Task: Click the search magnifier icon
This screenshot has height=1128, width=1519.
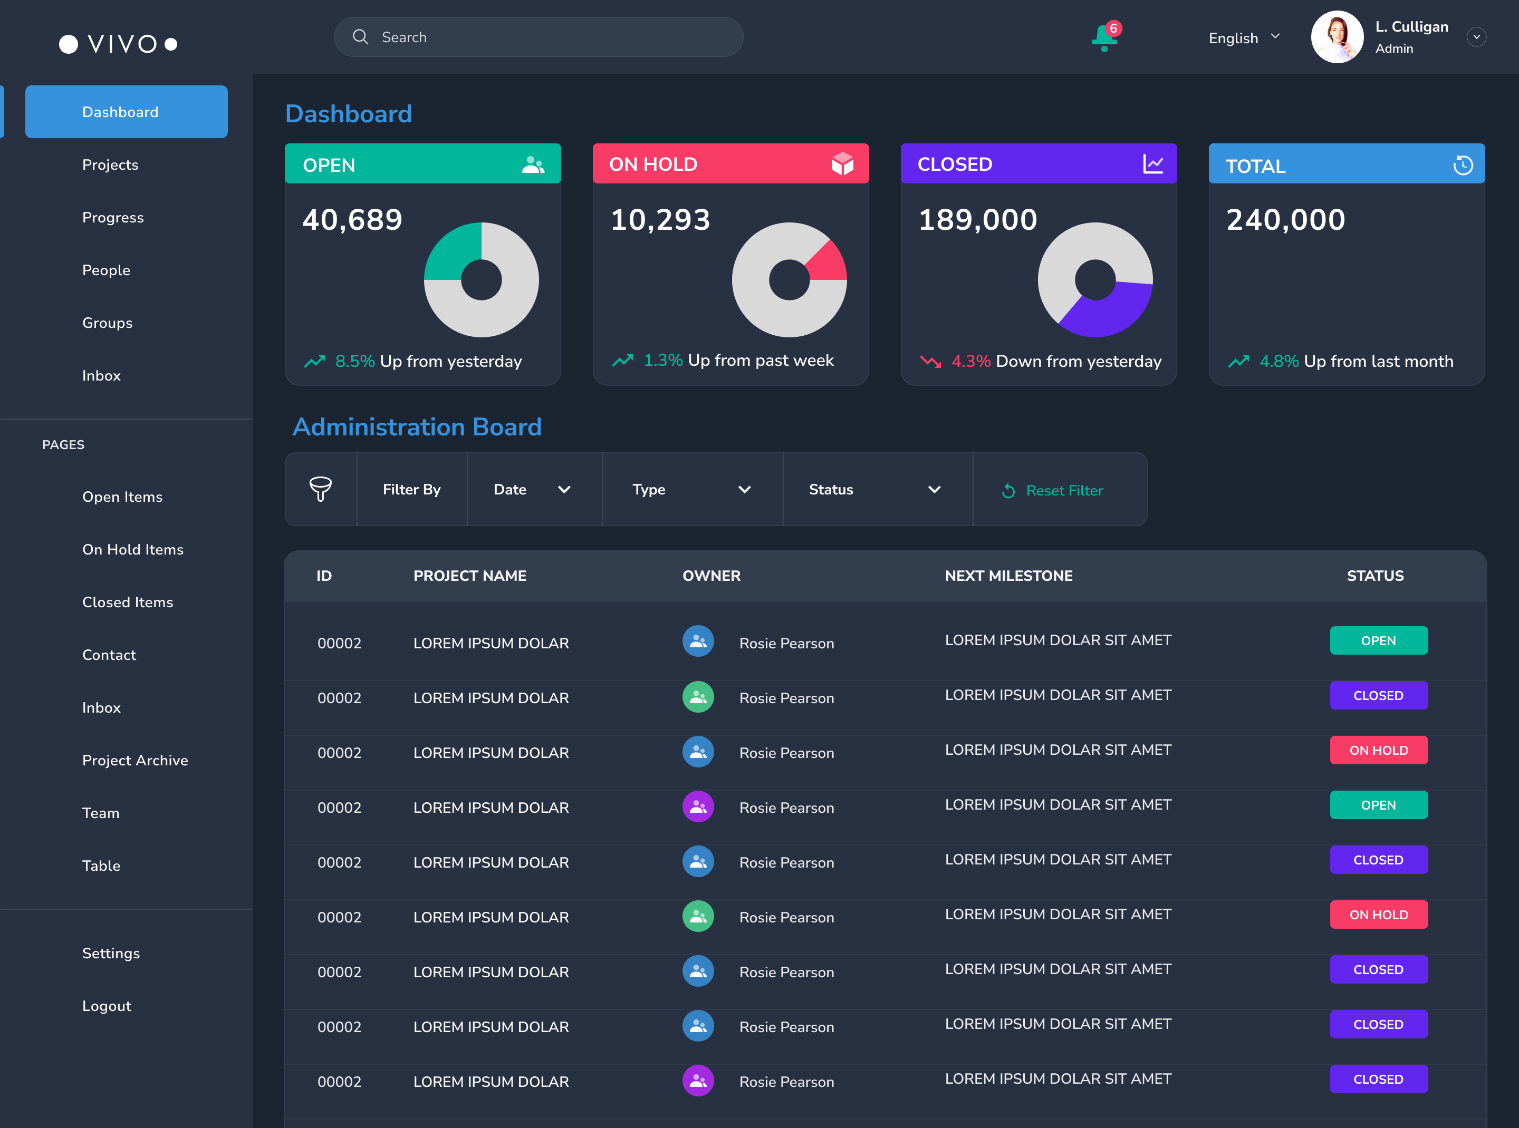Action: [x=361, y=37]
